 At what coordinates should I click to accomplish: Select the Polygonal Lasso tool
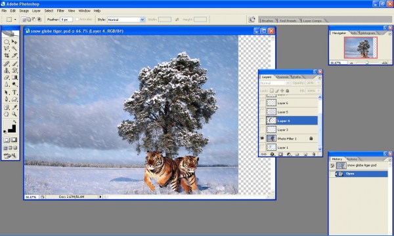7,49
